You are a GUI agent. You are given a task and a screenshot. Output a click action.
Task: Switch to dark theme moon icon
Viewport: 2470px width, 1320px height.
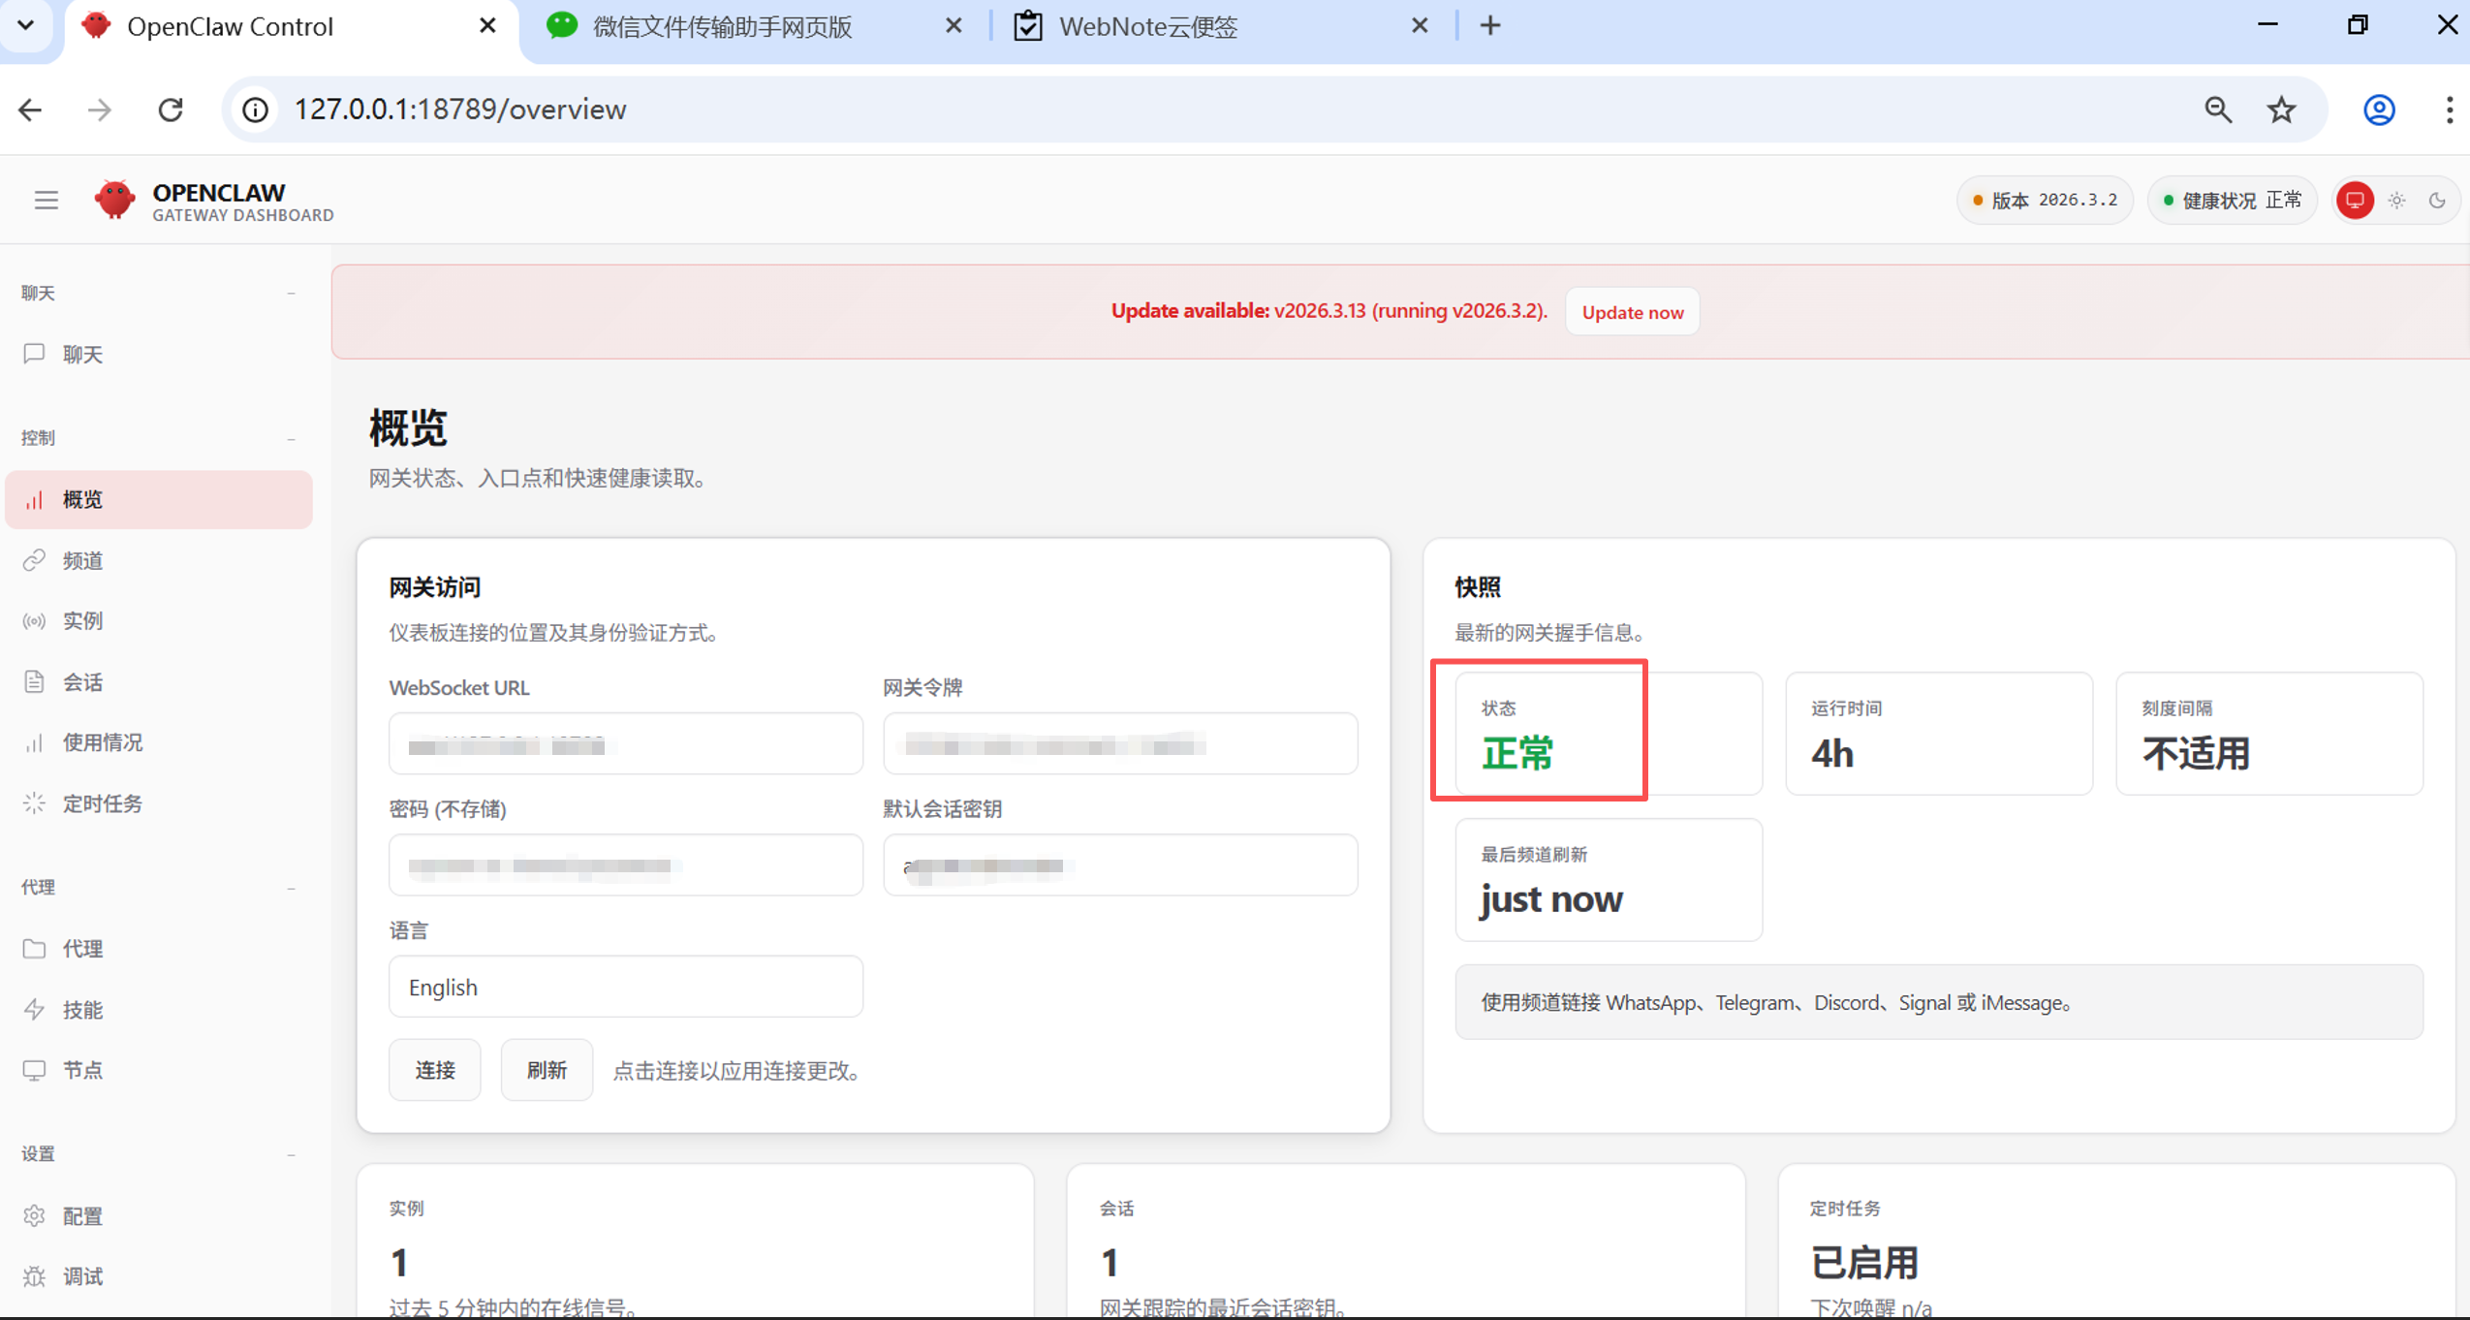(x=2437, y=201)
